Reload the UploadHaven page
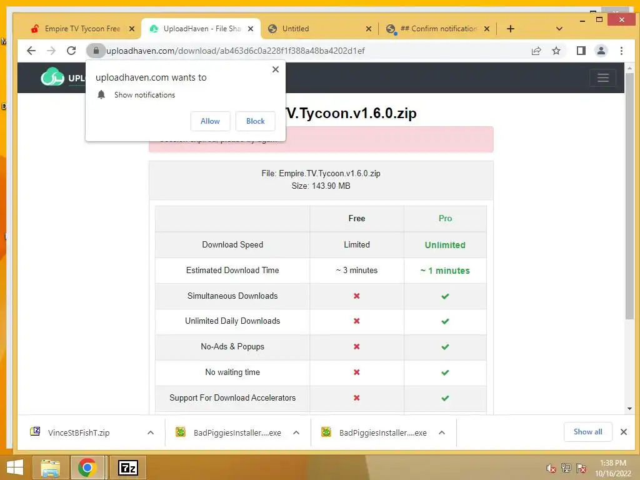 tap(71, 51)
